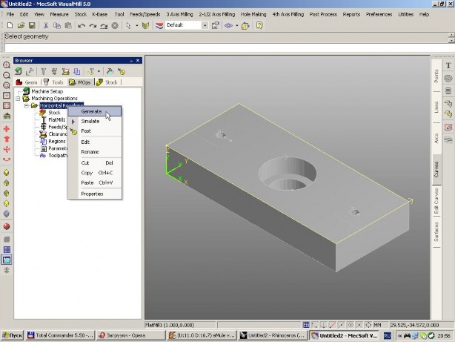The width and height of the screenshot is (455, 342).
Task: Select the Machine Setup tree item
Action: (47, 91)
